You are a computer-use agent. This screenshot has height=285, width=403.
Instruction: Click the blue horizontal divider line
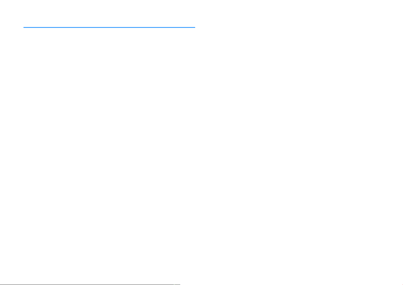coord(109,28)
